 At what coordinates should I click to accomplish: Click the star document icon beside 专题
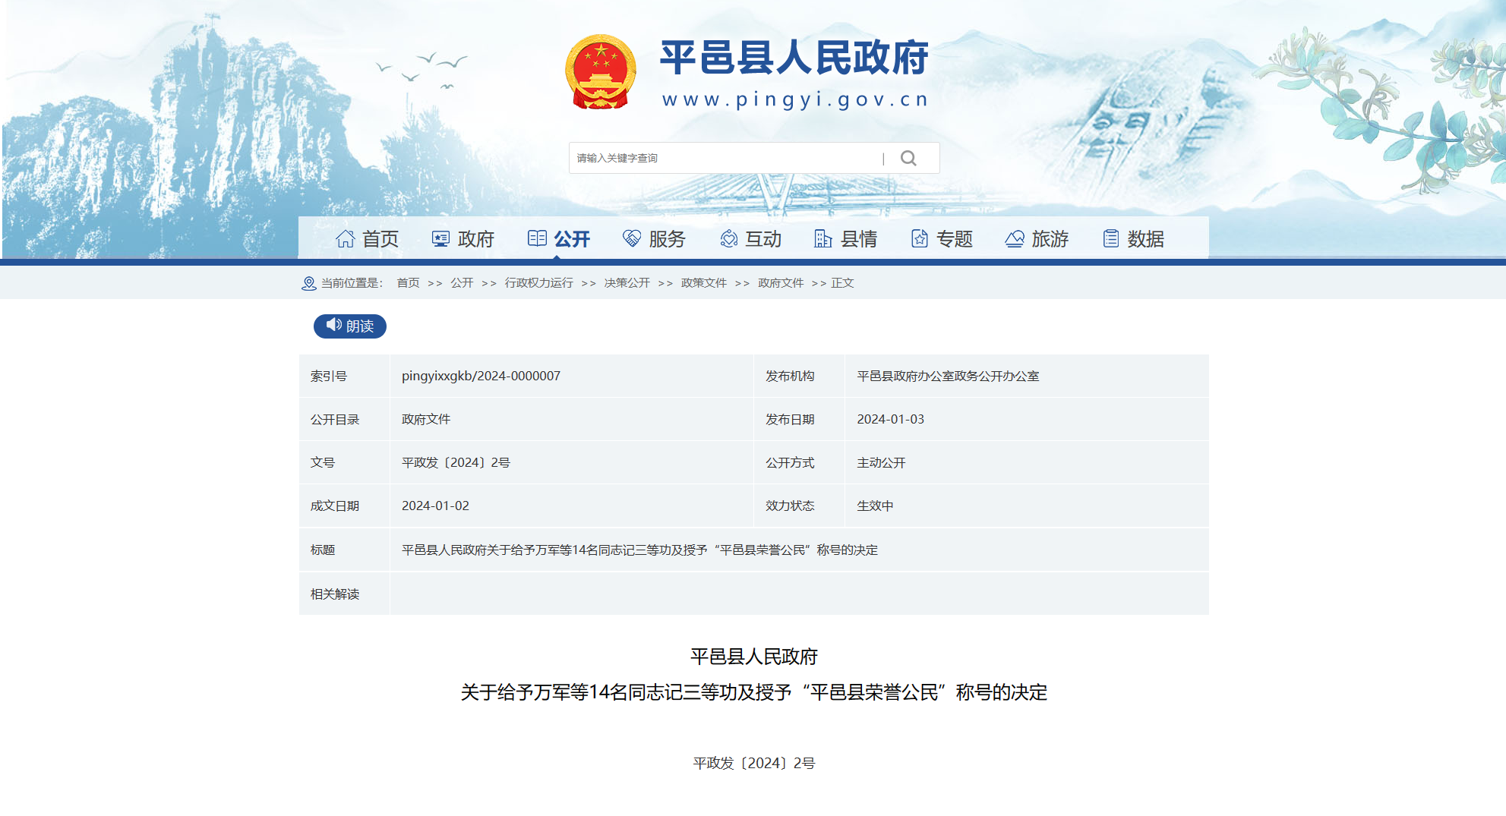pos(919,239)
